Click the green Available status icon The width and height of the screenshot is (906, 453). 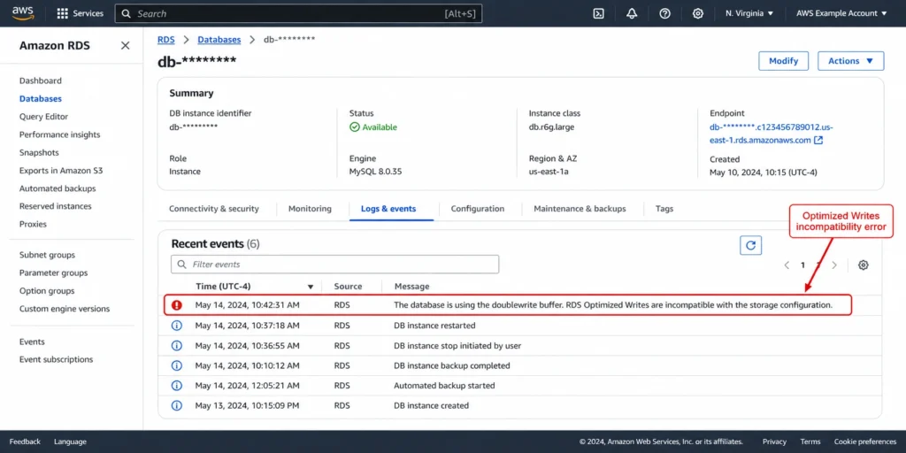tap(355, 127)
